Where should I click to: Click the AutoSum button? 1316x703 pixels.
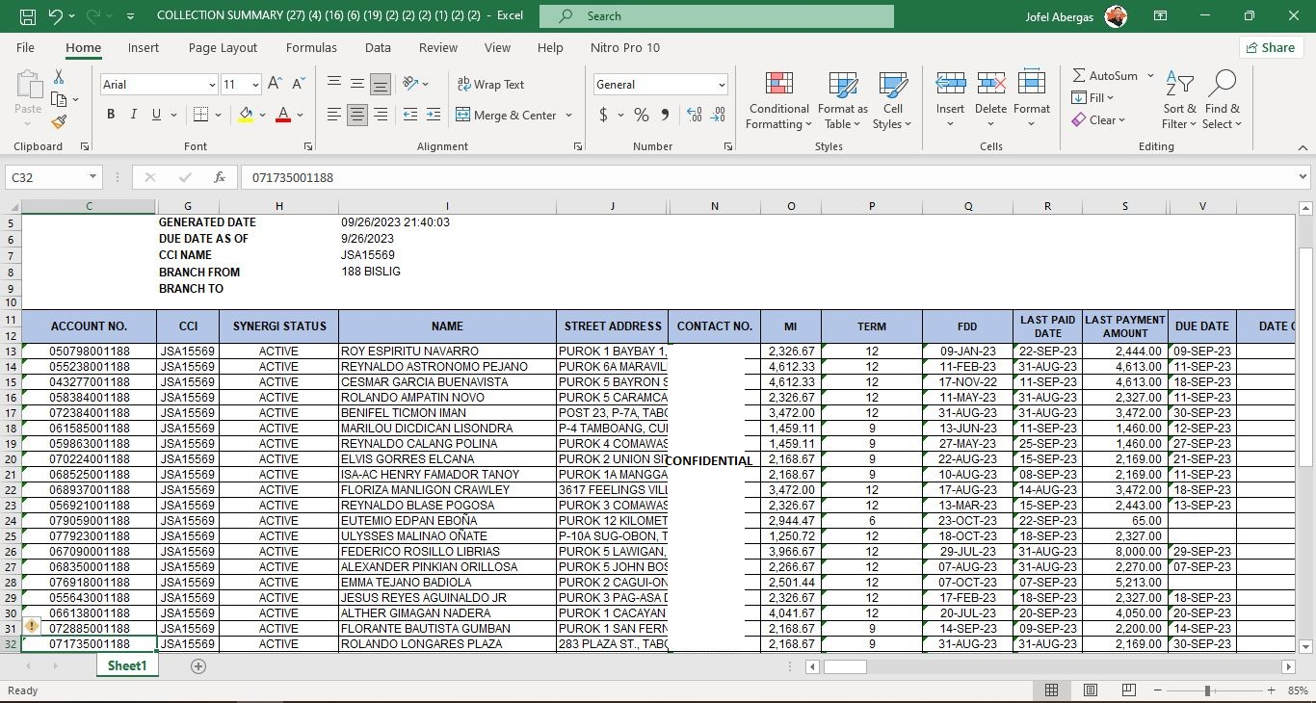click(1105, 75)
